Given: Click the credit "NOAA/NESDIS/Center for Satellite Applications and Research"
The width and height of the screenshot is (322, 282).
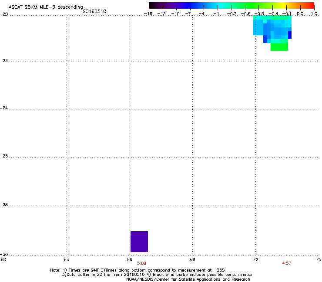Looking at the screenshot, I should tap(188, 279).
